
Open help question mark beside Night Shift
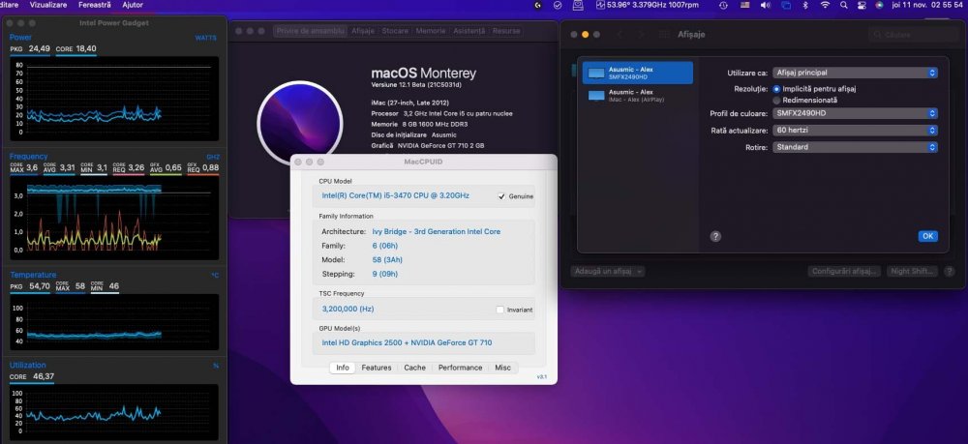pos(950,271)
